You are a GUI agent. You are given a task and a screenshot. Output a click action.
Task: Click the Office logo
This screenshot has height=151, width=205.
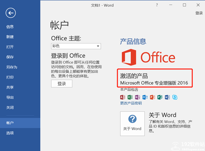148,57
